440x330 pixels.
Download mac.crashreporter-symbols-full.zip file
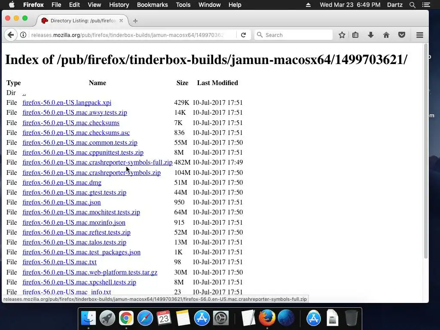click(98, 162)
